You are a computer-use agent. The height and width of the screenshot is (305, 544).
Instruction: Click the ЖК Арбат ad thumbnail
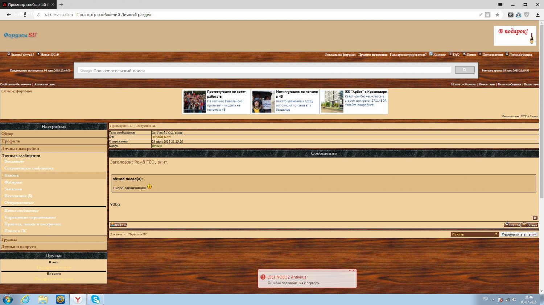(x=332, y=102)
